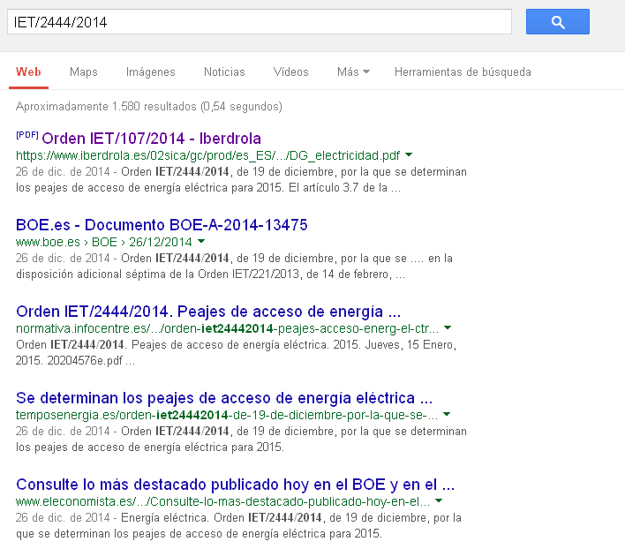Click the [PDF] label before Iberdrola result
This screenshot has height=549, width=625.
click(x=27, y=135)
